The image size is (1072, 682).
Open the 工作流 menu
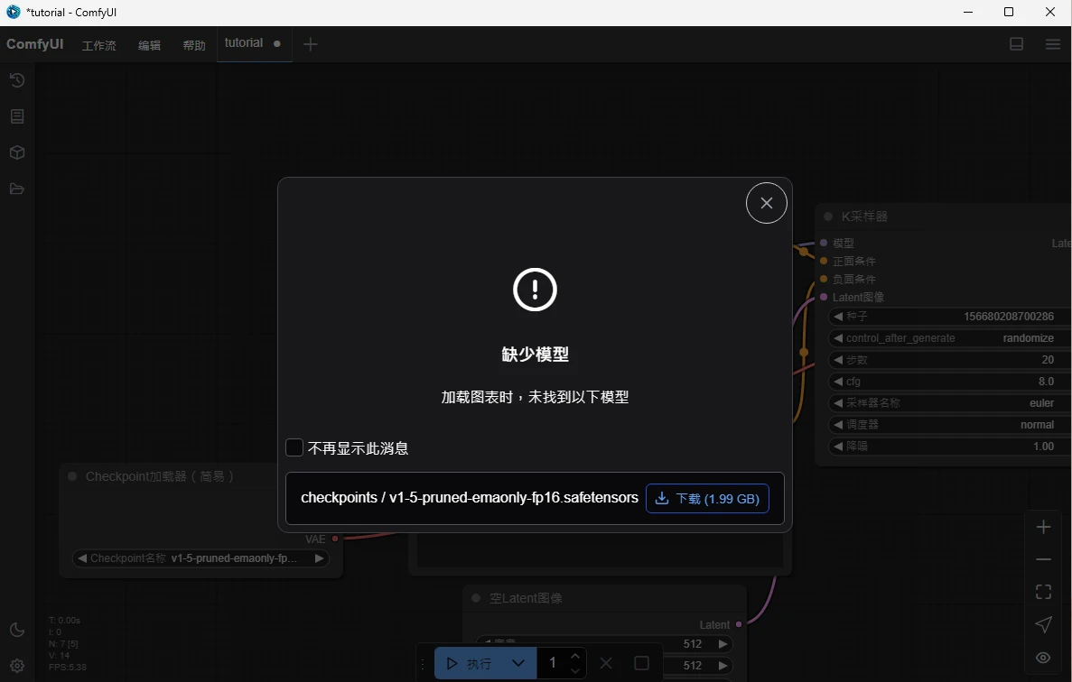98,45
